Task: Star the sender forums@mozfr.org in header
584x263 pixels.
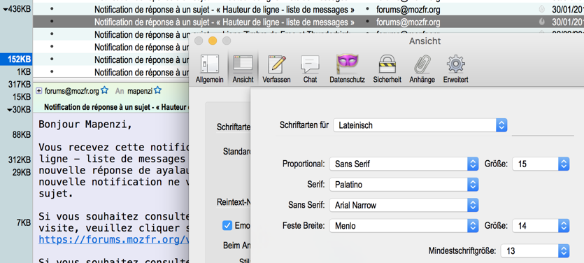Action: click(x=105, y=90)
